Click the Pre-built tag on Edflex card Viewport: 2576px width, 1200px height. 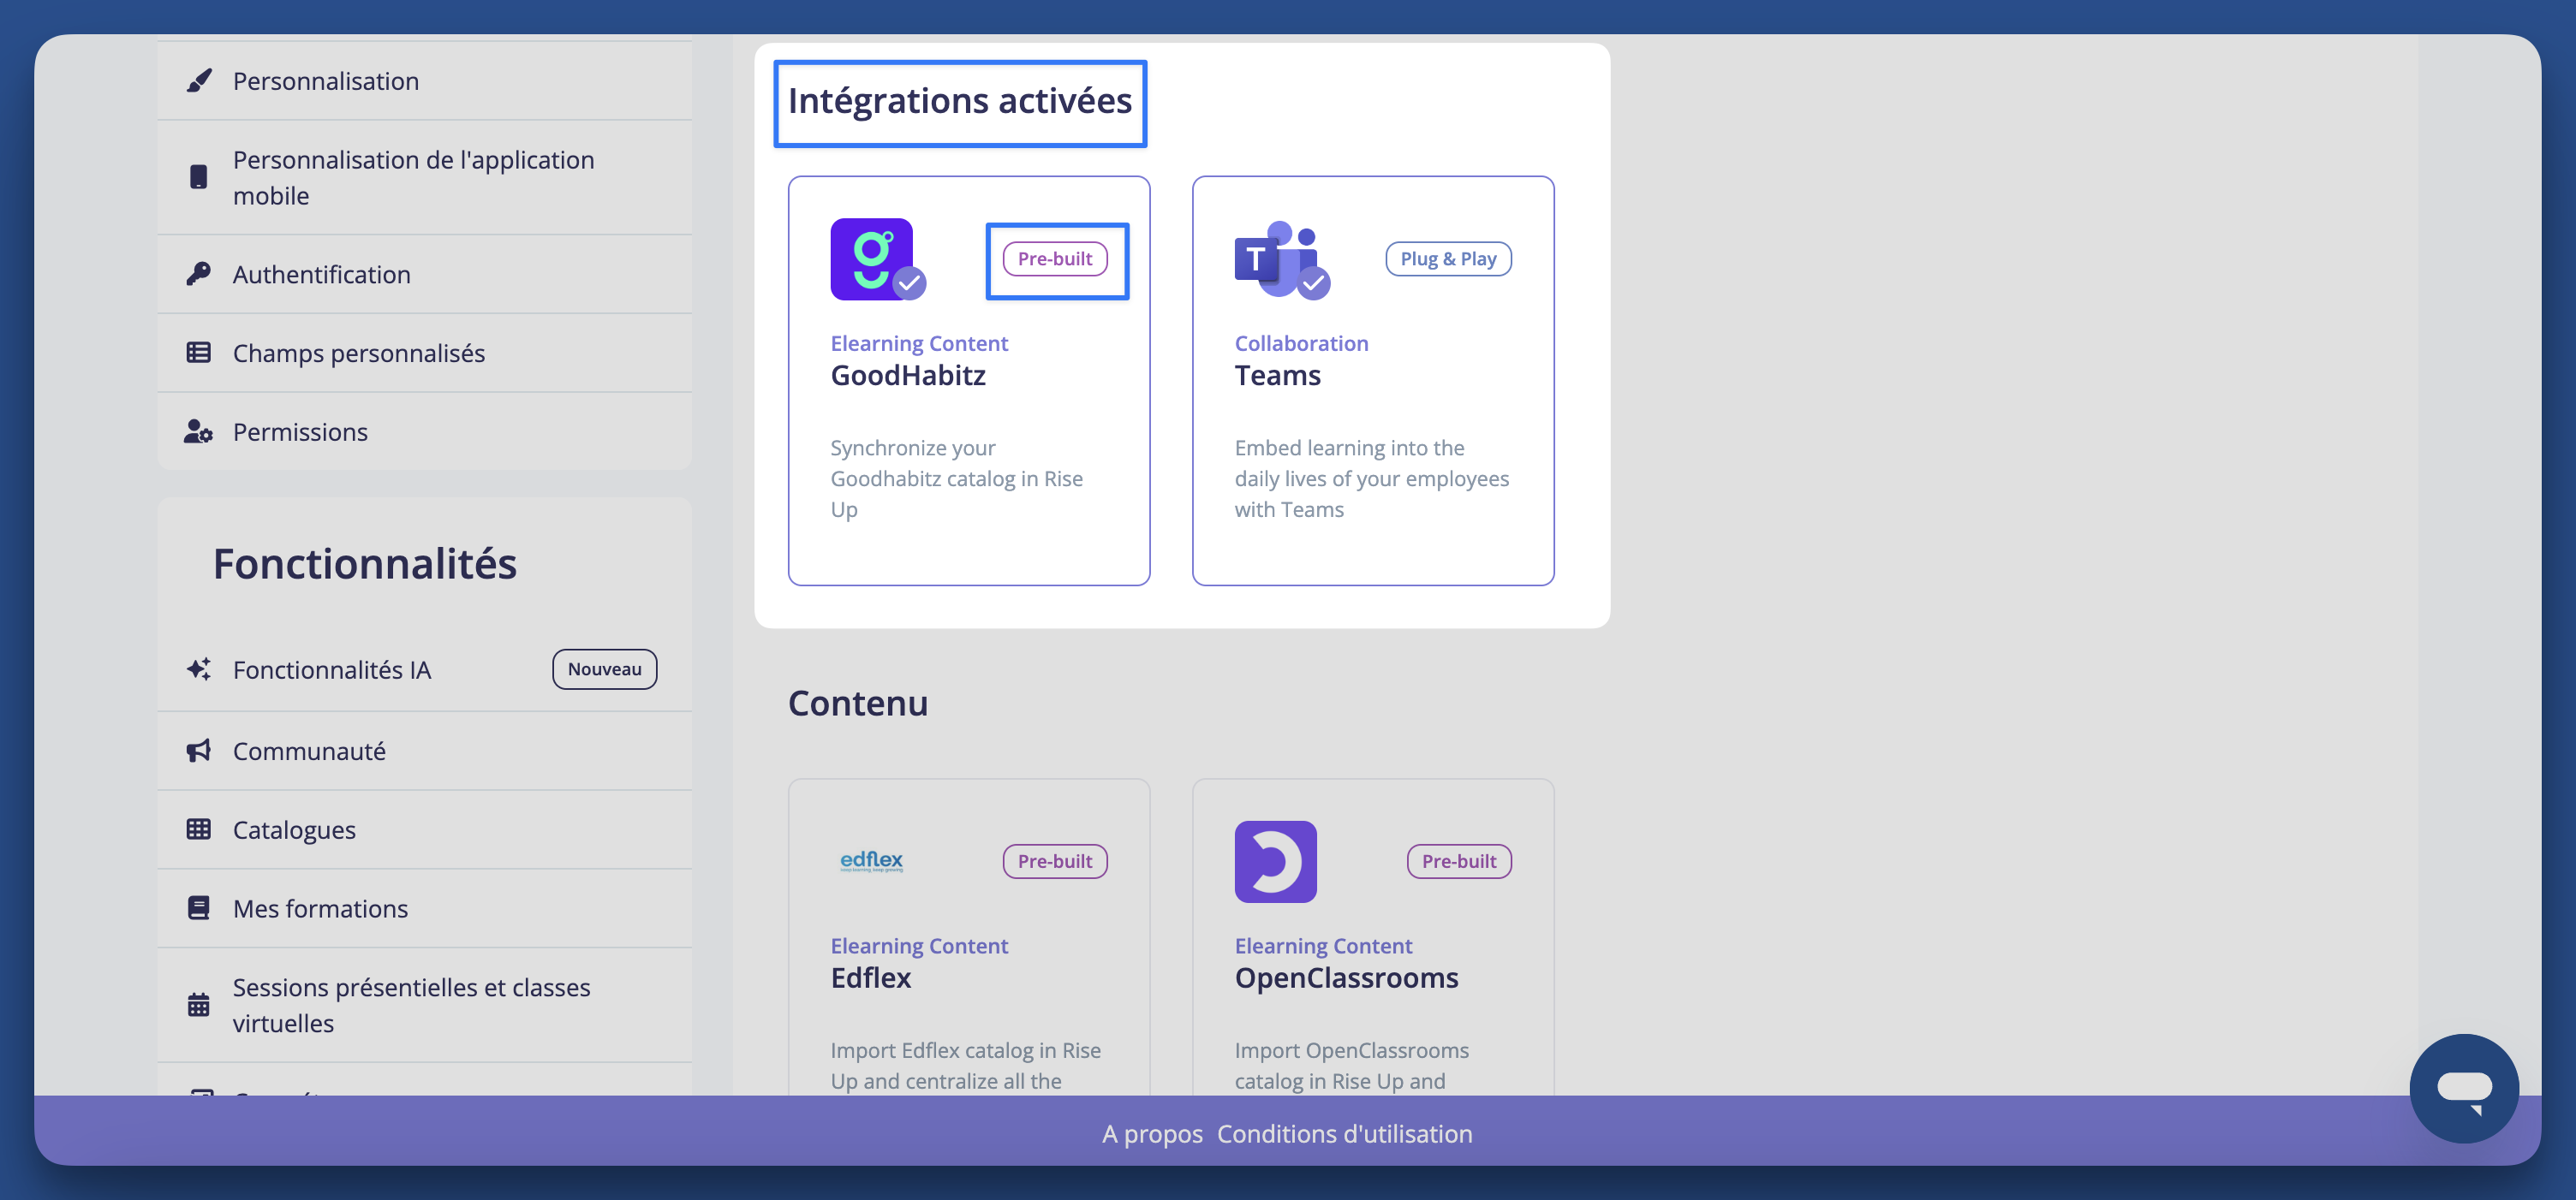[1055, 861]
